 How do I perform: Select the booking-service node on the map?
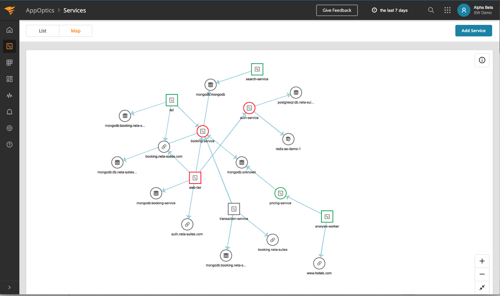(x=202, y=131)
